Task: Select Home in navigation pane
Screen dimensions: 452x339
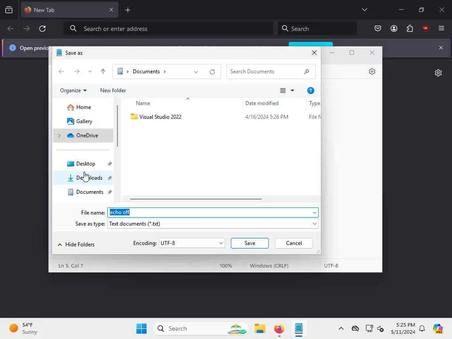Action: pyautogui.click(x=83, y=107)
